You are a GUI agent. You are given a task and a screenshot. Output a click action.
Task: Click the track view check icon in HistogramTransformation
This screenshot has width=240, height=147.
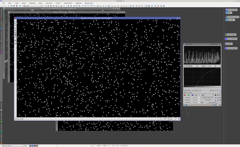tap(218, 105)
